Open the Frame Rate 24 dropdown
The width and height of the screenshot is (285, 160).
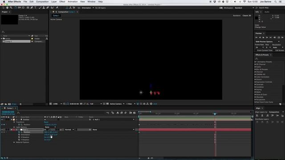259,48
